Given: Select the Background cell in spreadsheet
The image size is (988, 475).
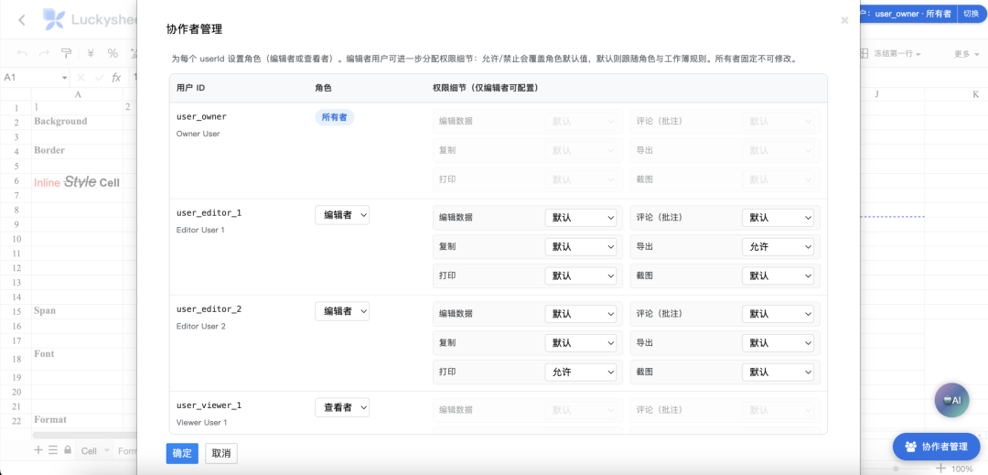Looking at the screenshot, I should 78,121.
